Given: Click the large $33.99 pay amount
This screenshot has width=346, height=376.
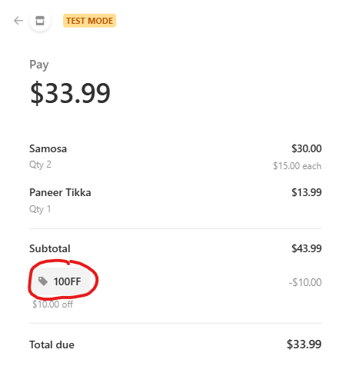Looking at the screenshot, I should click(x=70, y=93).
